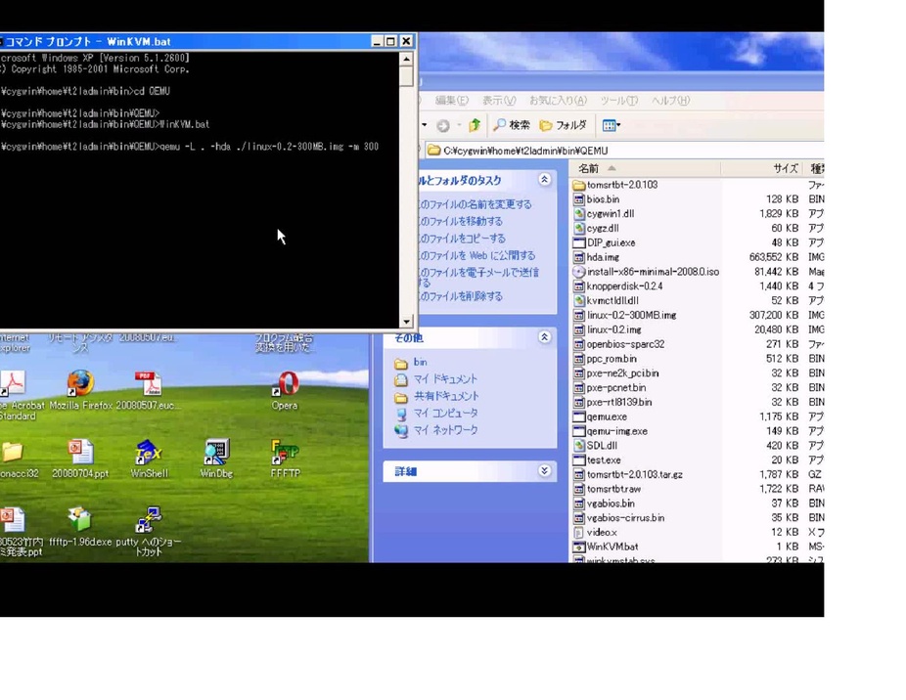
Task: Collapse the File and Folder Tasks panel
Action: tap(544, 180)
